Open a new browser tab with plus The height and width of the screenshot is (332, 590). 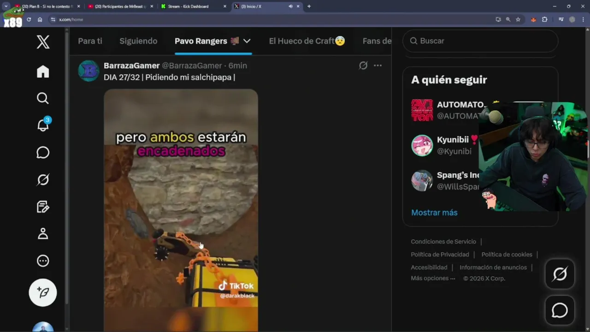coord(309,6)
